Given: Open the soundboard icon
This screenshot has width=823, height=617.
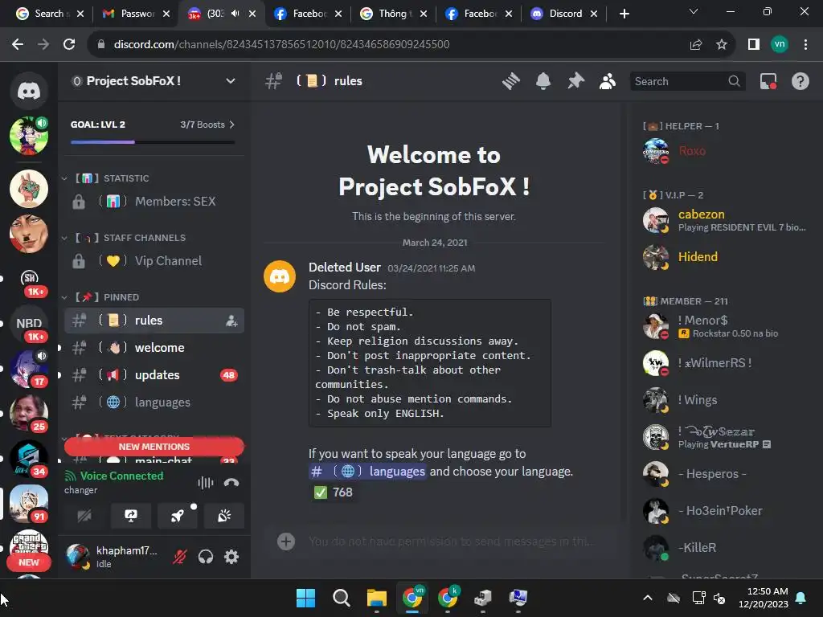Looking at the screenshot, I should [x=224, y=517].
